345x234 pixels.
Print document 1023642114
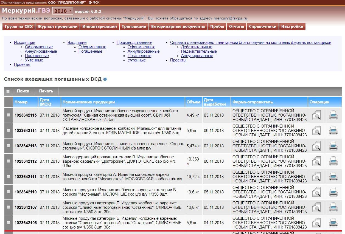click(x=333, y=131)
